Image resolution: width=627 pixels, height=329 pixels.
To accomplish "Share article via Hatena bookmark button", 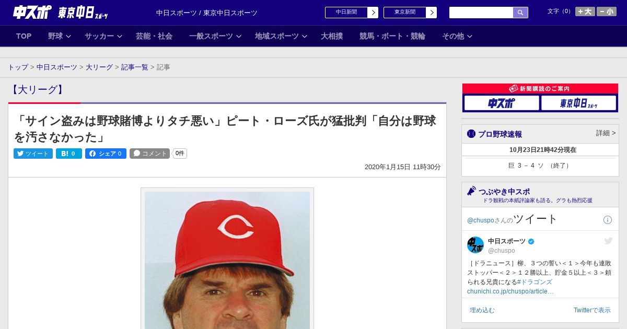I will point(69,154).
